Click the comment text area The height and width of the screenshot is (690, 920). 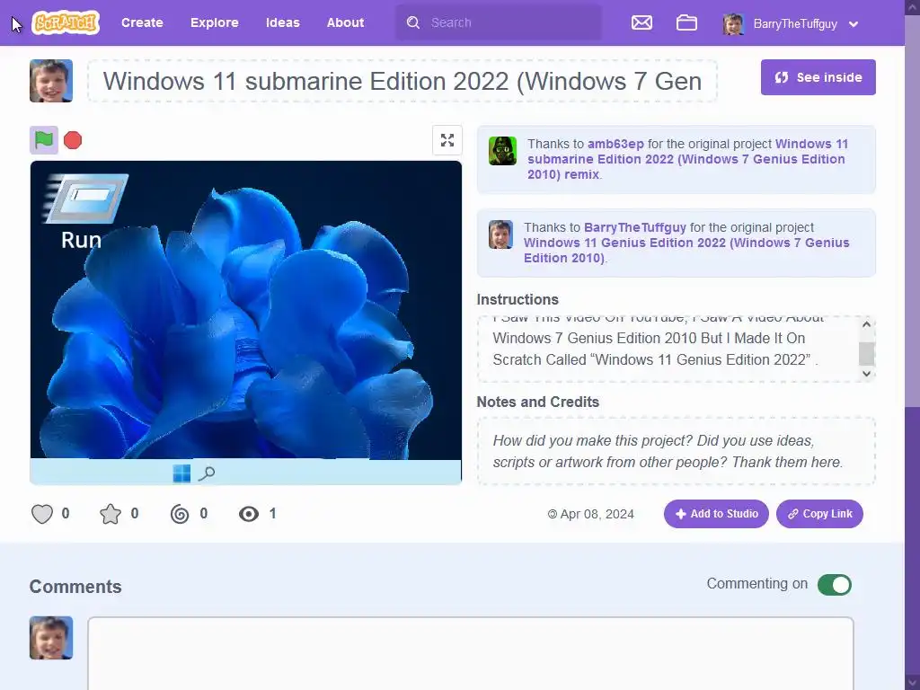[x=471, y=654]
